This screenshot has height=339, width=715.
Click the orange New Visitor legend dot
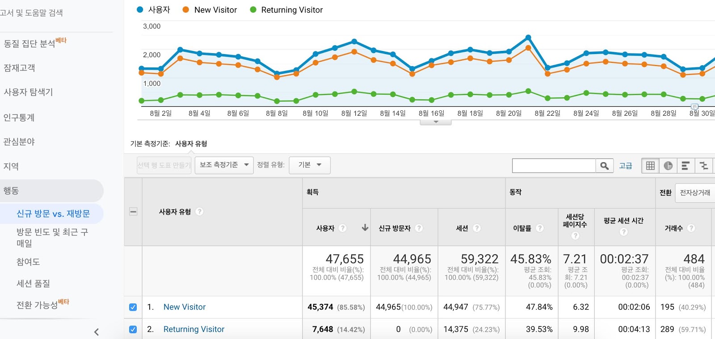(x=186, y=9)
